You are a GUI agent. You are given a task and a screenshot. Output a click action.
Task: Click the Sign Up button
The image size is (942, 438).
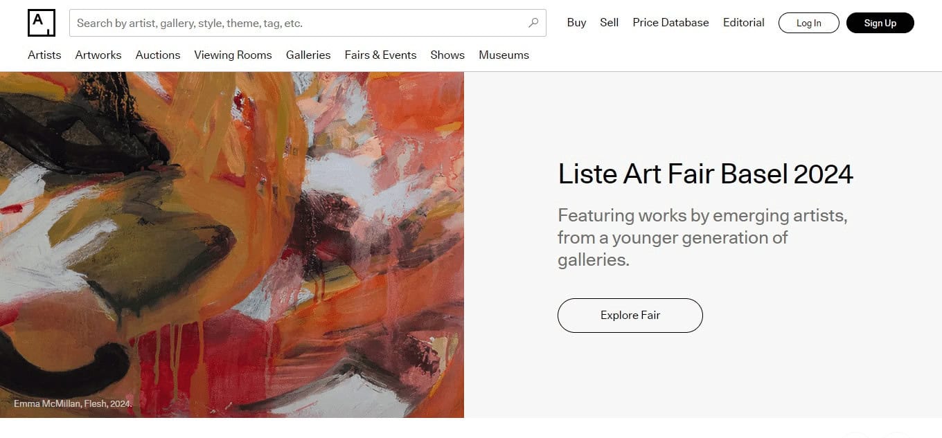[880, 23]
